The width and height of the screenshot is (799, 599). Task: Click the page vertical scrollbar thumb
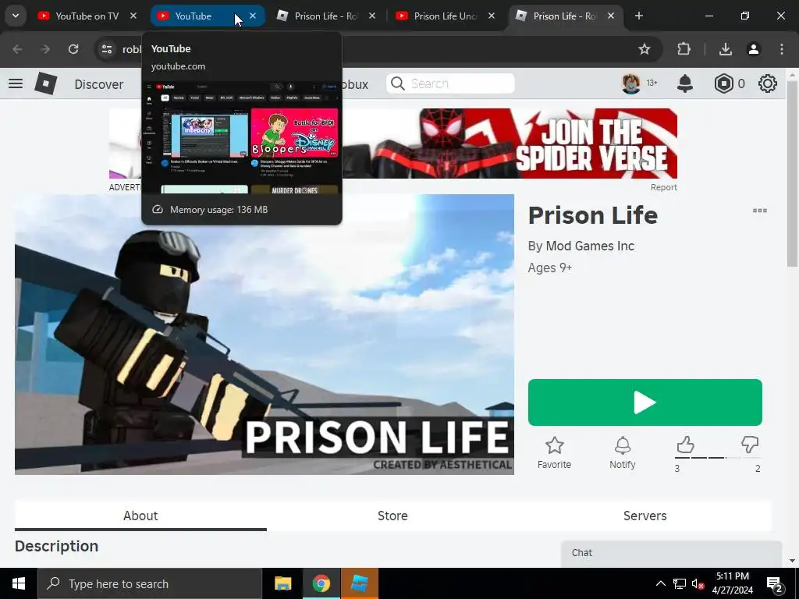click(x=792, y=173)
